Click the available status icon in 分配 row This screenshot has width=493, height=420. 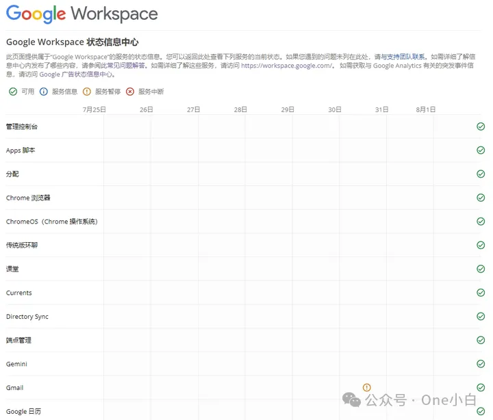(481, 174)
